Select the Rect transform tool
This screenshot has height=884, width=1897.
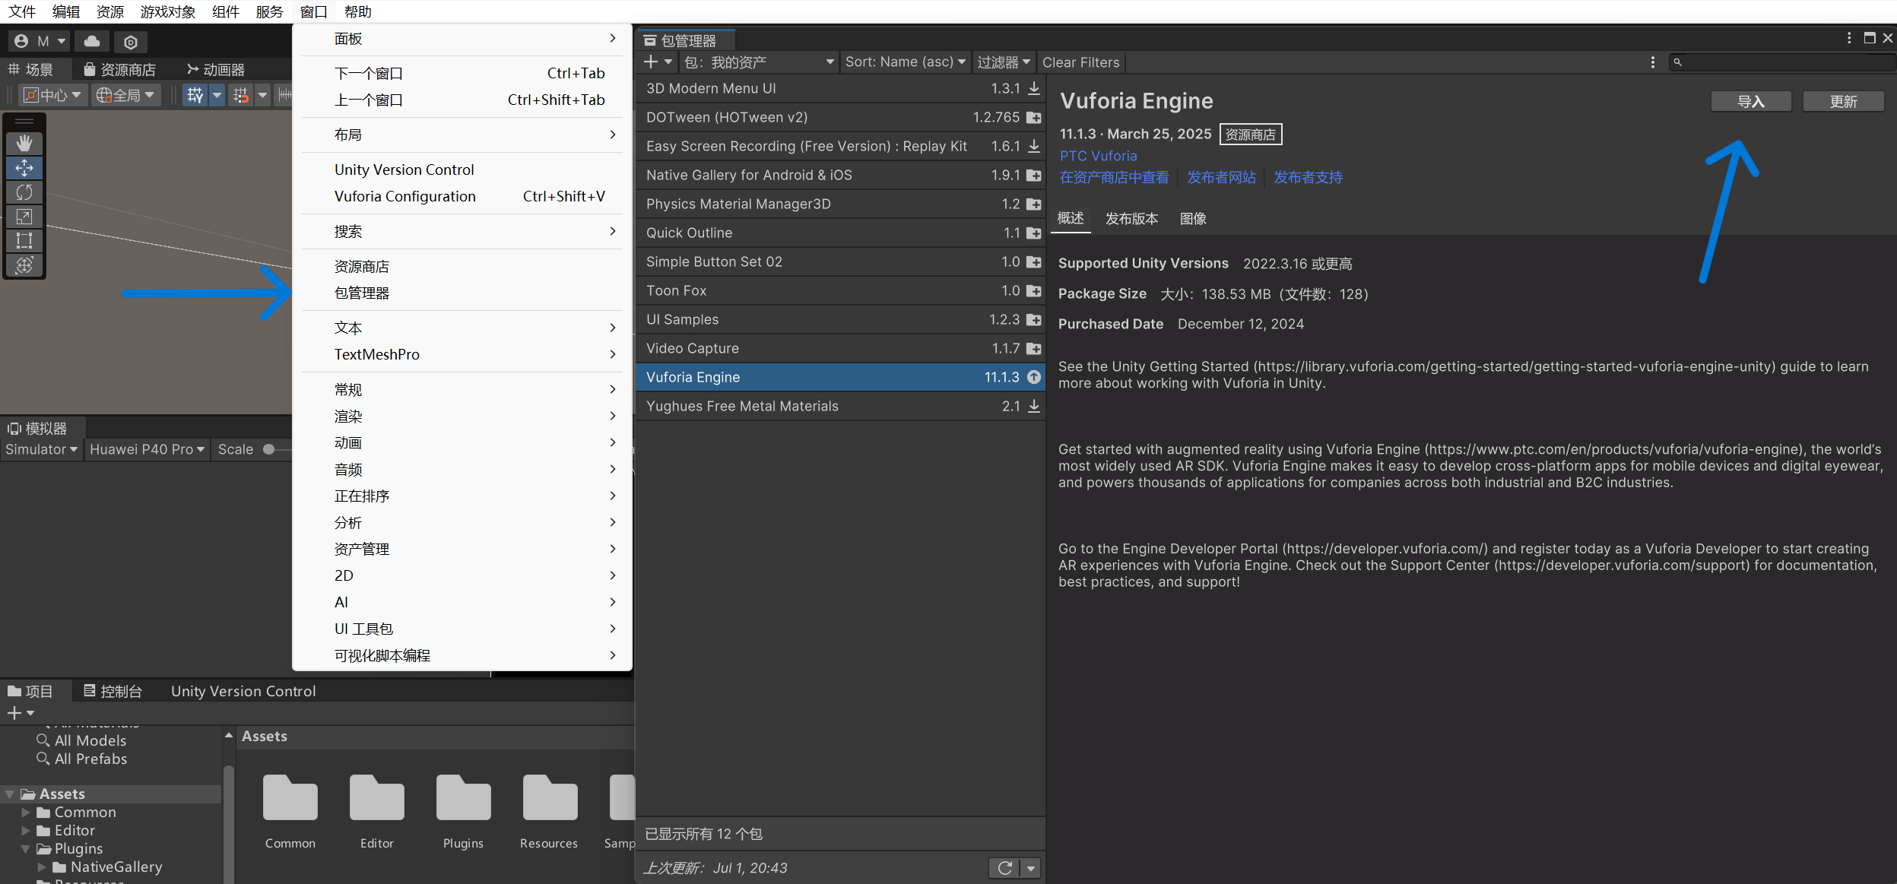tap(24, 241)
